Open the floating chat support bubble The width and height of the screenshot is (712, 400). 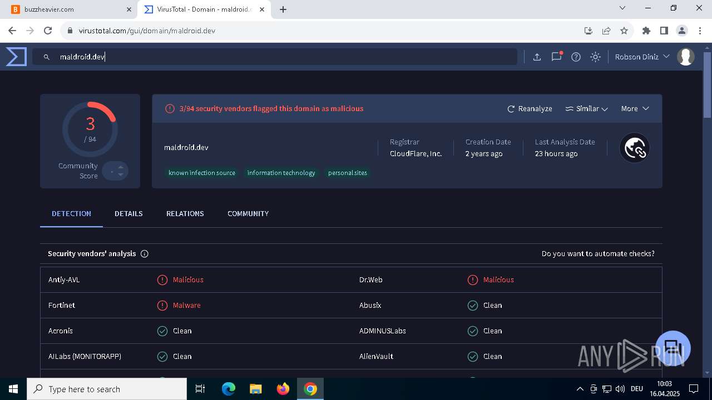click(x=673, y=348)
